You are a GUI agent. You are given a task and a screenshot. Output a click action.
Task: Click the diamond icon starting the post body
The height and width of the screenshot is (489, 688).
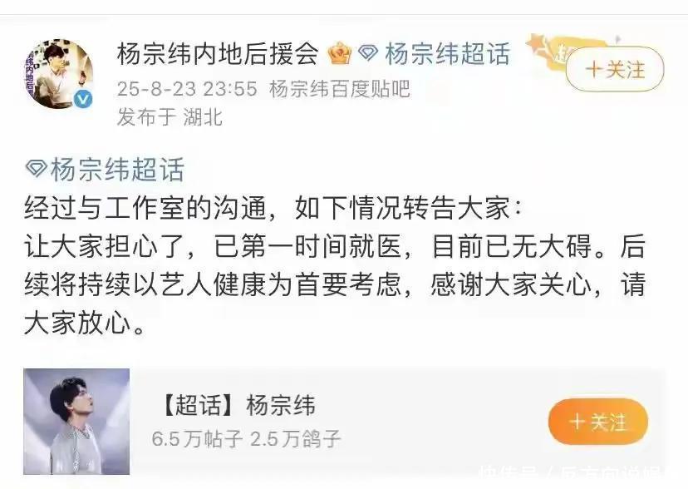point(37,169)
